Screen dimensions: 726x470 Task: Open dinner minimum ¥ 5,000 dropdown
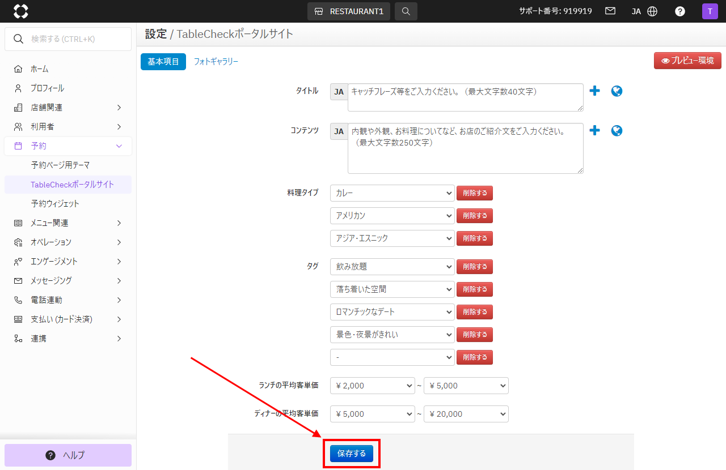(373, 414)
